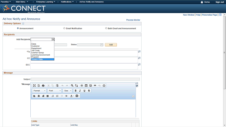Open the Favorites menu

[x=6, y=2]
